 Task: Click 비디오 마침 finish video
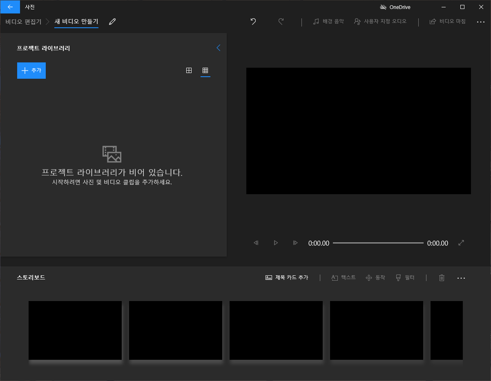click(x=447, y=21)
